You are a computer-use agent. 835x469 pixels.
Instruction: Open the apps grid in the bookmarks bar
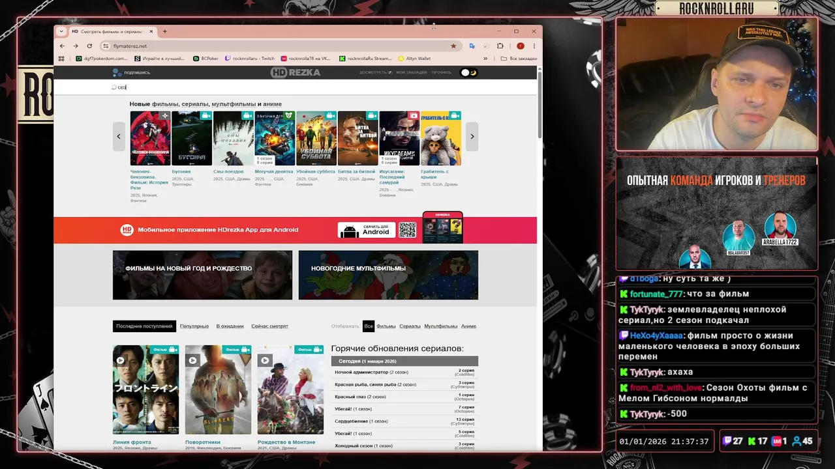pos(61,58)
